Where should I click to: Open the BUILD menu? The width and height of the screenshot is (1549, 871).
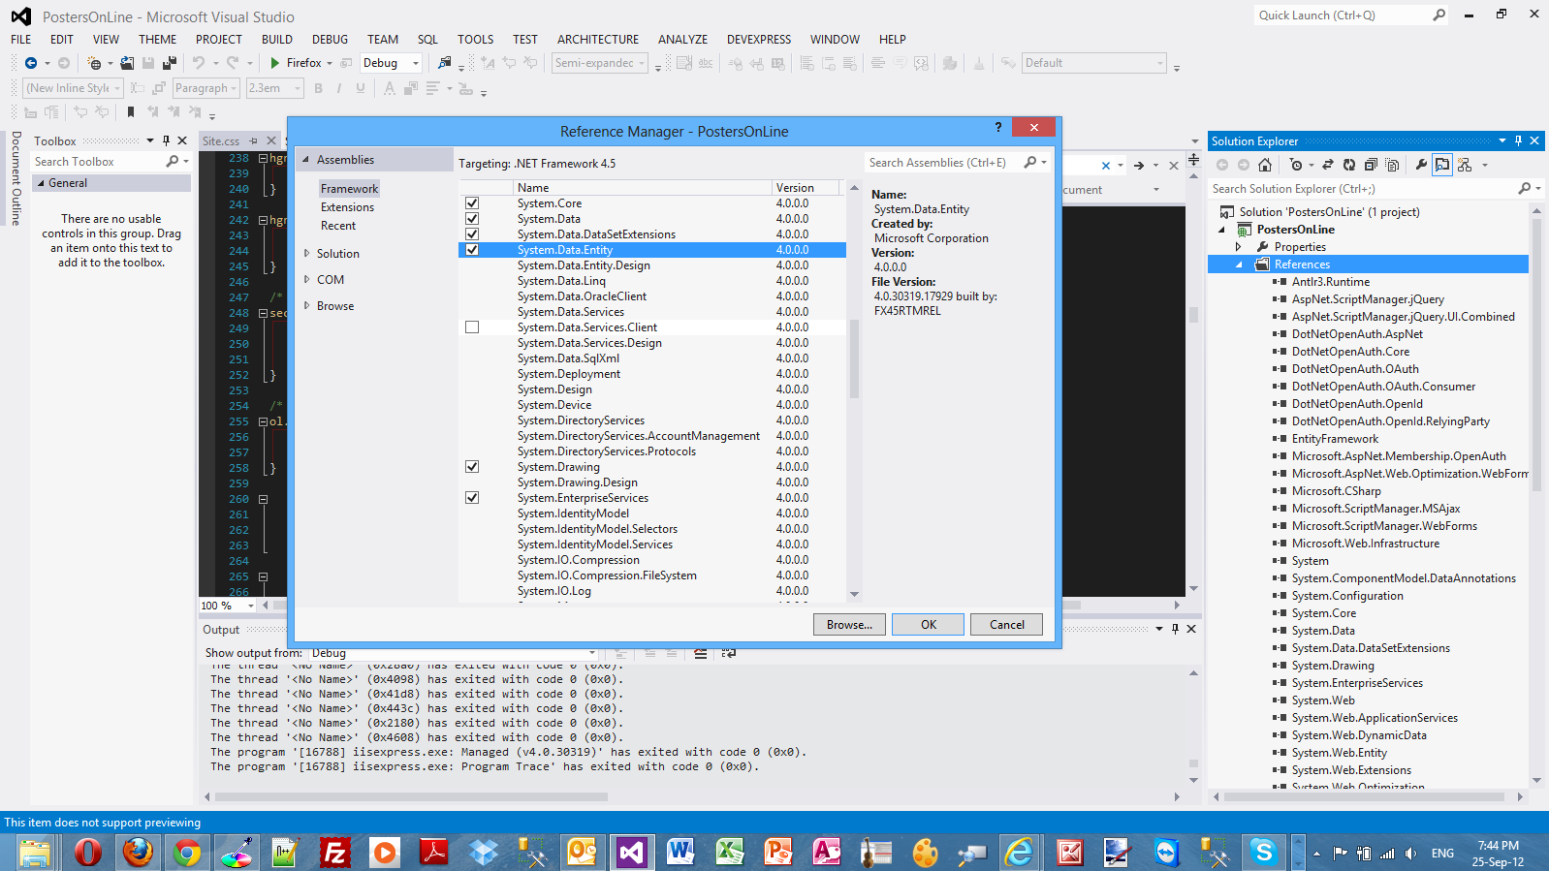coord(277,40)
